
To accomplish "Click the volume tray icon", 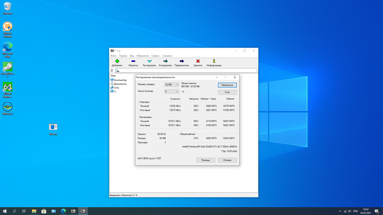I will click(349, 211).
